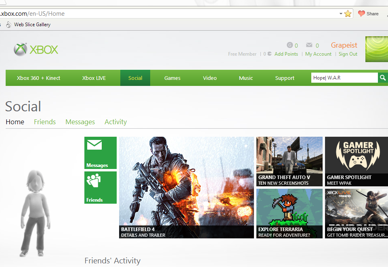Open the address bar dropdown arrow
Image resolution: width=388 pixels, height=267 pixels.
click(x=341, y=14)
